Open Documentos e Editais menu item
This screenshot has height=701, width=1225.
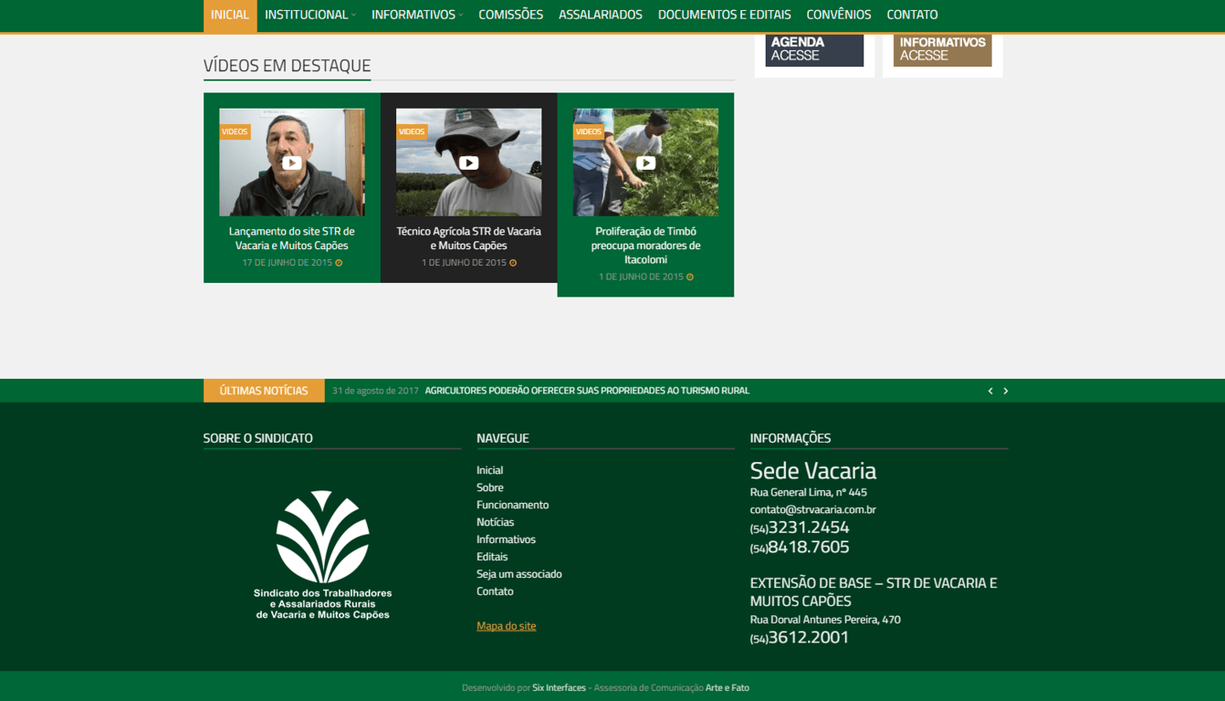click(725, 15)
